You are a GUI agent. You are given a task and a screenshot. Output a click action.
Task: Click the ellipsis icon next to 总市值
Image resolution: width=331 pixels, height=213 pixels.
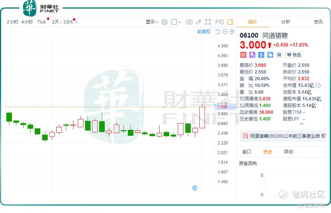click(318, 85)
